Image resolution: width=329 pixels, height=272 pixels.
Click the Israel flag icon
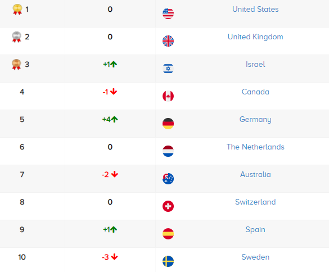tap(168, 69)
